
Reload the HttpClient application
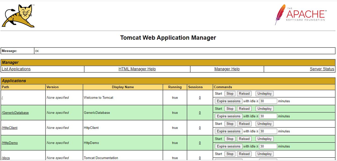point(244,124)
